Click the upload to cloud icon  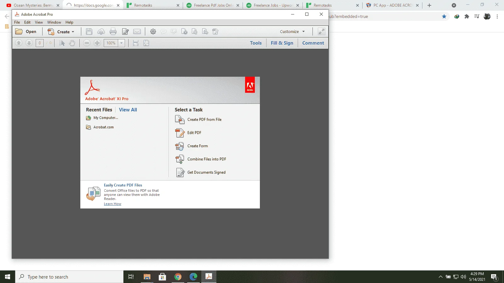tap(101, 31)
